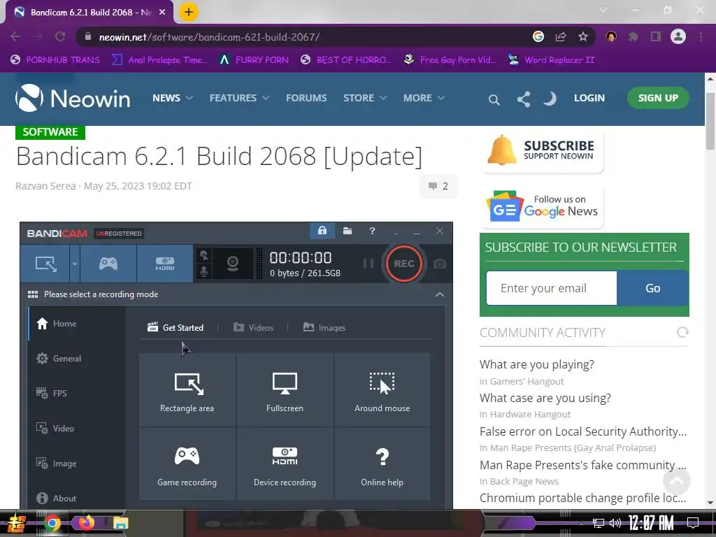Screen dimensions: 716x537
Task: Jump to the 2 comments
Action: click(x=438, y=186)
